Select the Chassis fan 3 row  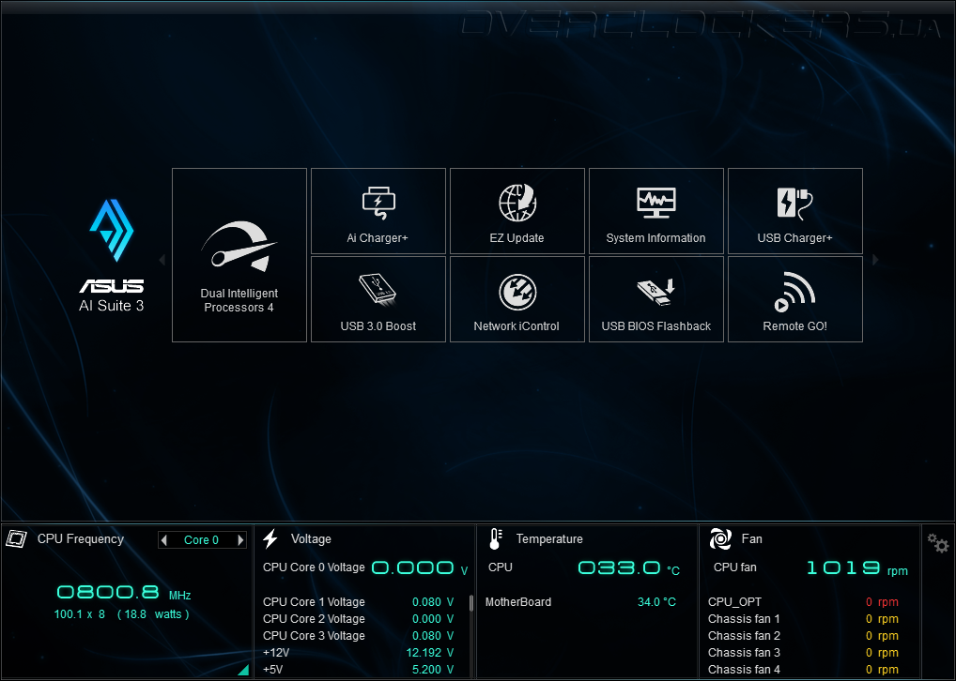point(803,653)
